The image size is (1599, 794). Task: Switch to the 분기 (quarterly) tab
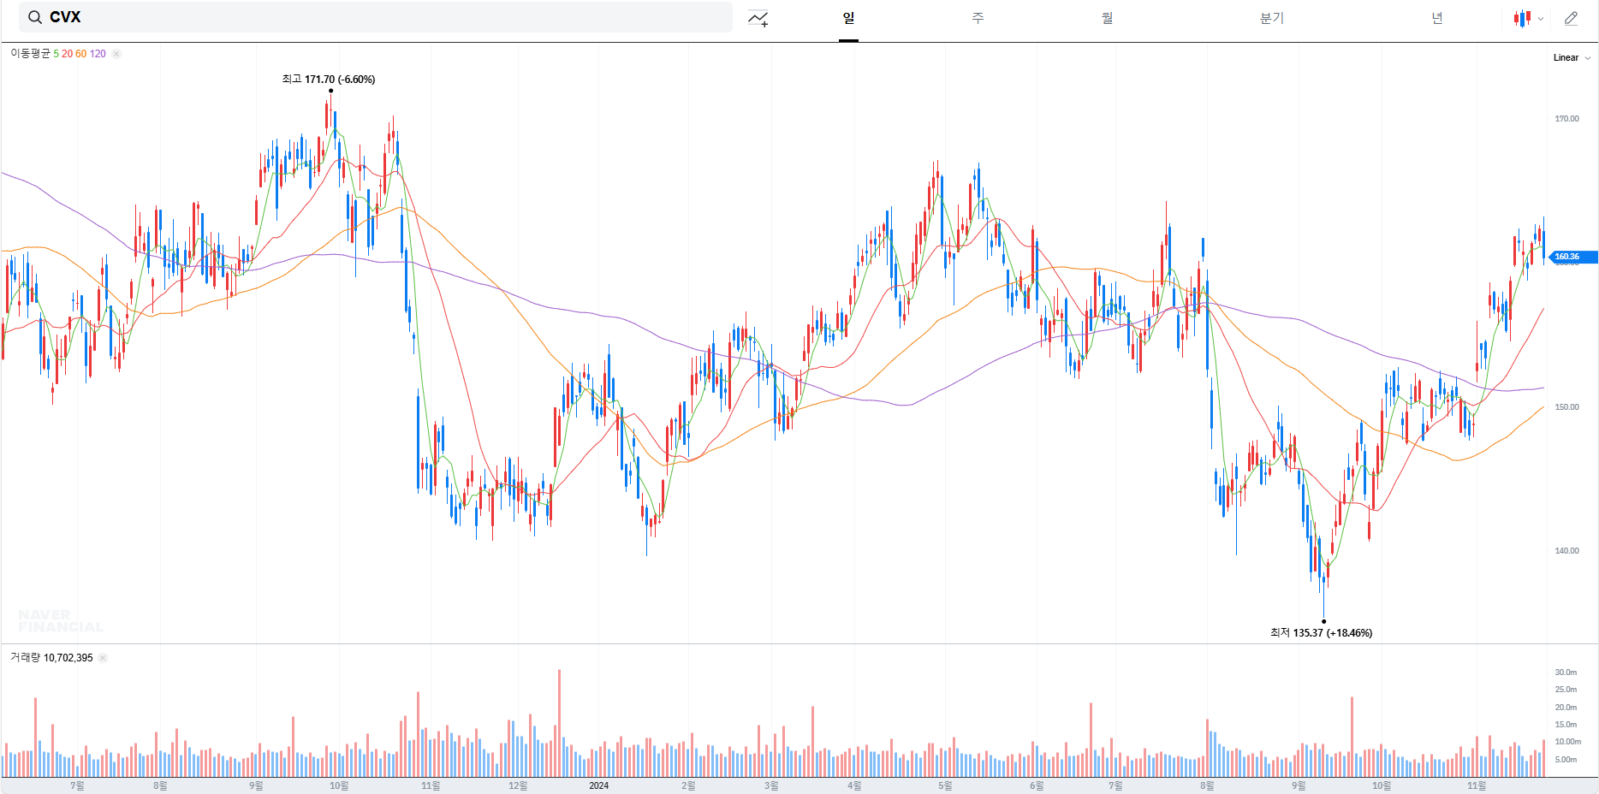pos(1272,18)
